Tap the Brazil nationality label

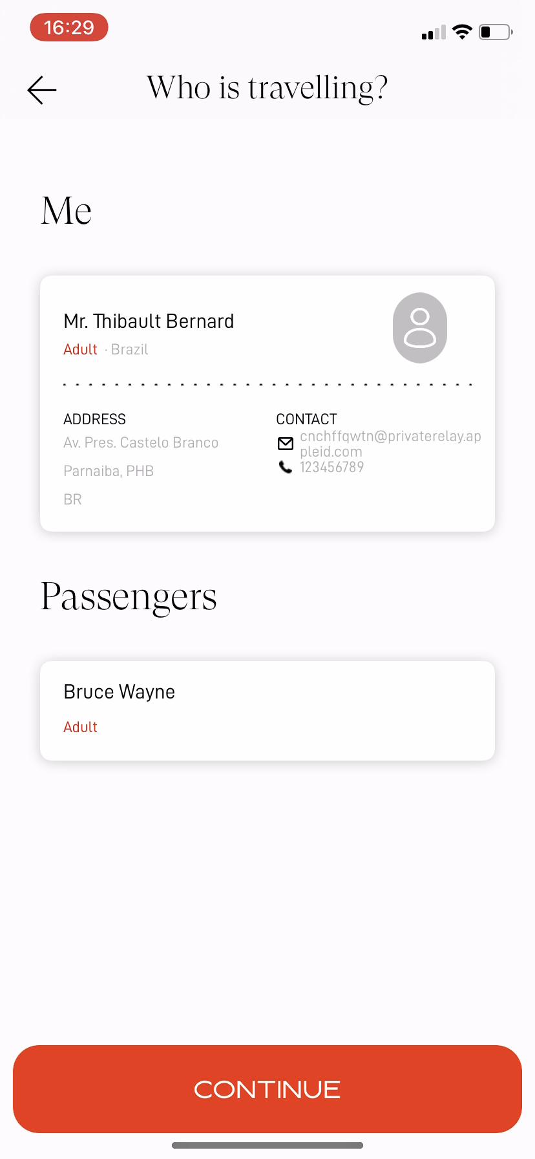click(130, 350)
